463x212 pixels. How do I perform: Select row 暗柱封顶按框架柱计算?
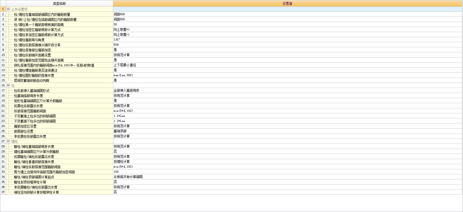[30, 182]
